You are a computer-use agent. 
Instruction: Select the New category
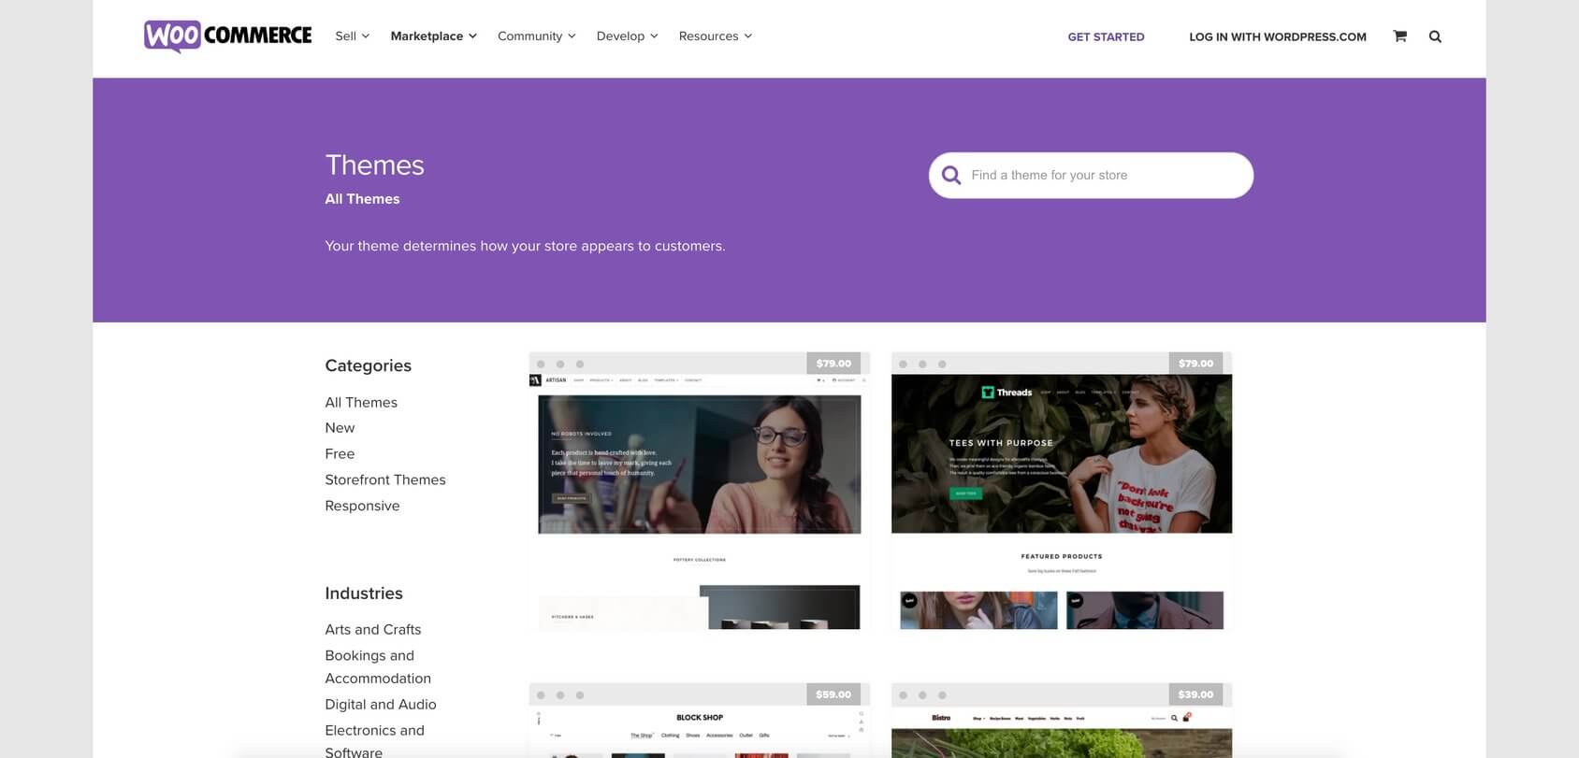[x=340, y=427]
